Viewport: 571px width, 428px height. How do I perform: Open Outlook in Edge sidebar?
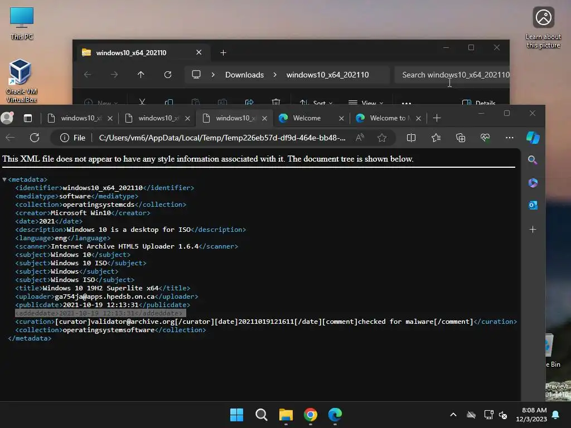click(533, 205)
